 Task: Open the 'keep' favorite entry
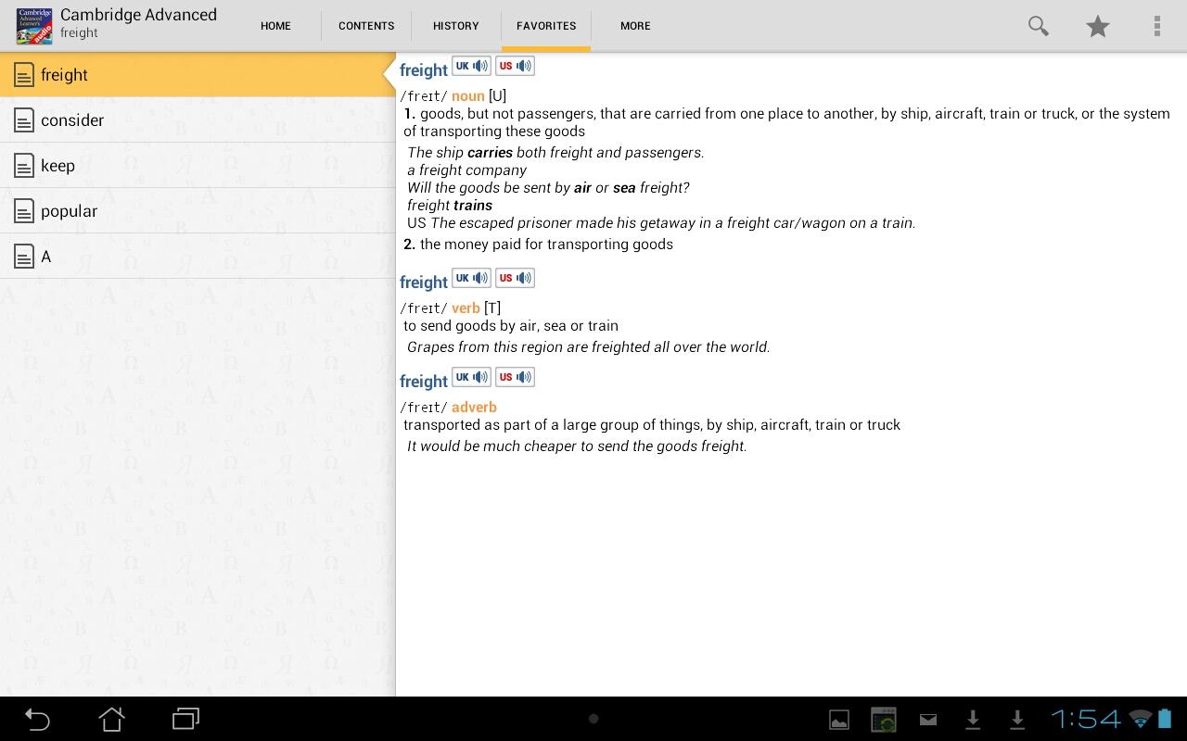57,166
